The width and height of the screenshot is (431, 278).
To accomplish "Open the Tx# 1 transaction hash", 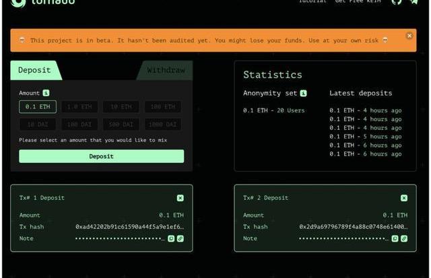I will [x=129, y=227].
